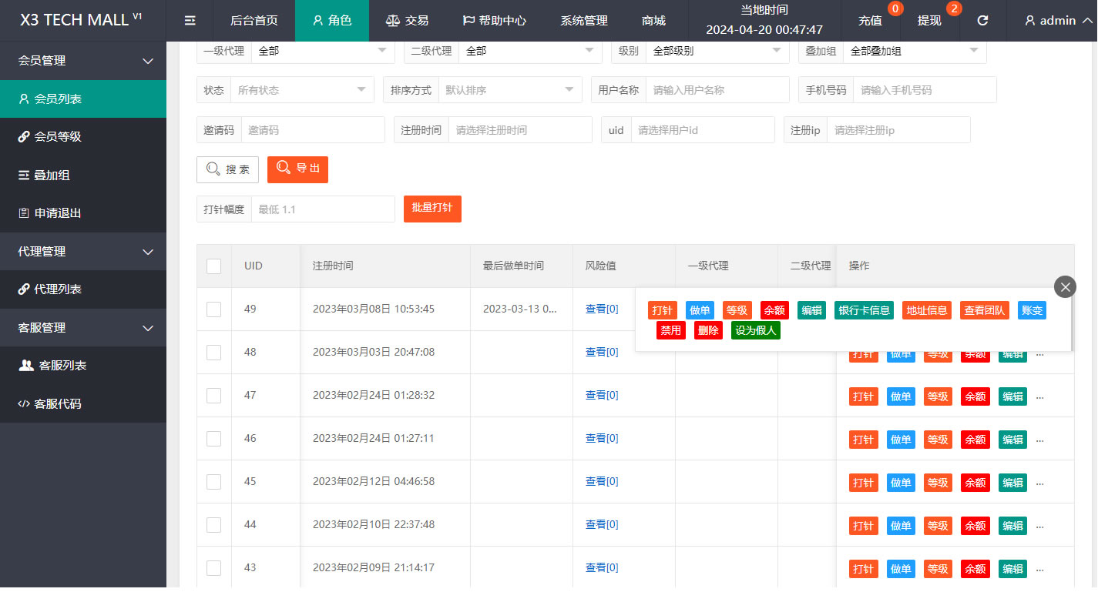Viewport: 1098px width, 592px height.
Task: Select the checkbox for UID 46
Action: pos(213,438)
